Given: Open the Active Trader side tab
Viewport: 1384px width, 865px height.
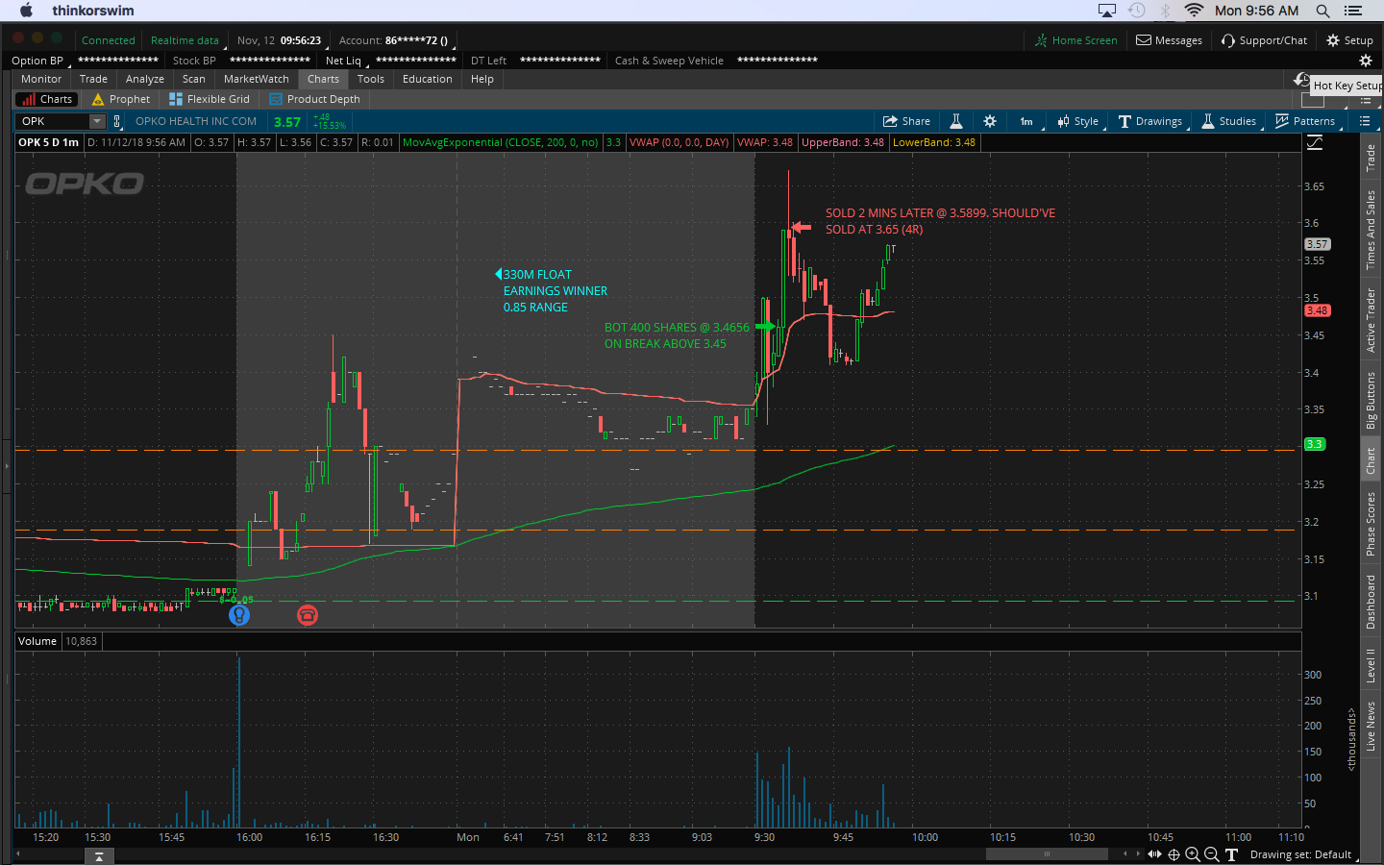Looking at the screenshot, I should (1372, 320).
